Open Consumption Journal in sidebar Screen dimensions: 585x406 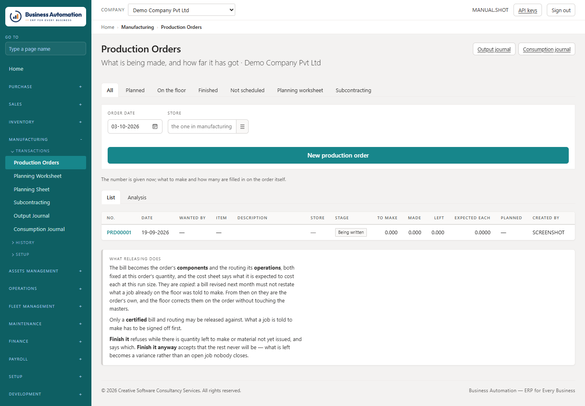45,229
